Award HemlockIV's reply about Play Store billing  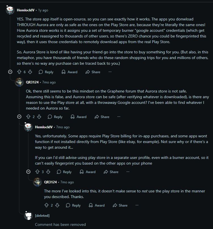(x=88, y=172)
